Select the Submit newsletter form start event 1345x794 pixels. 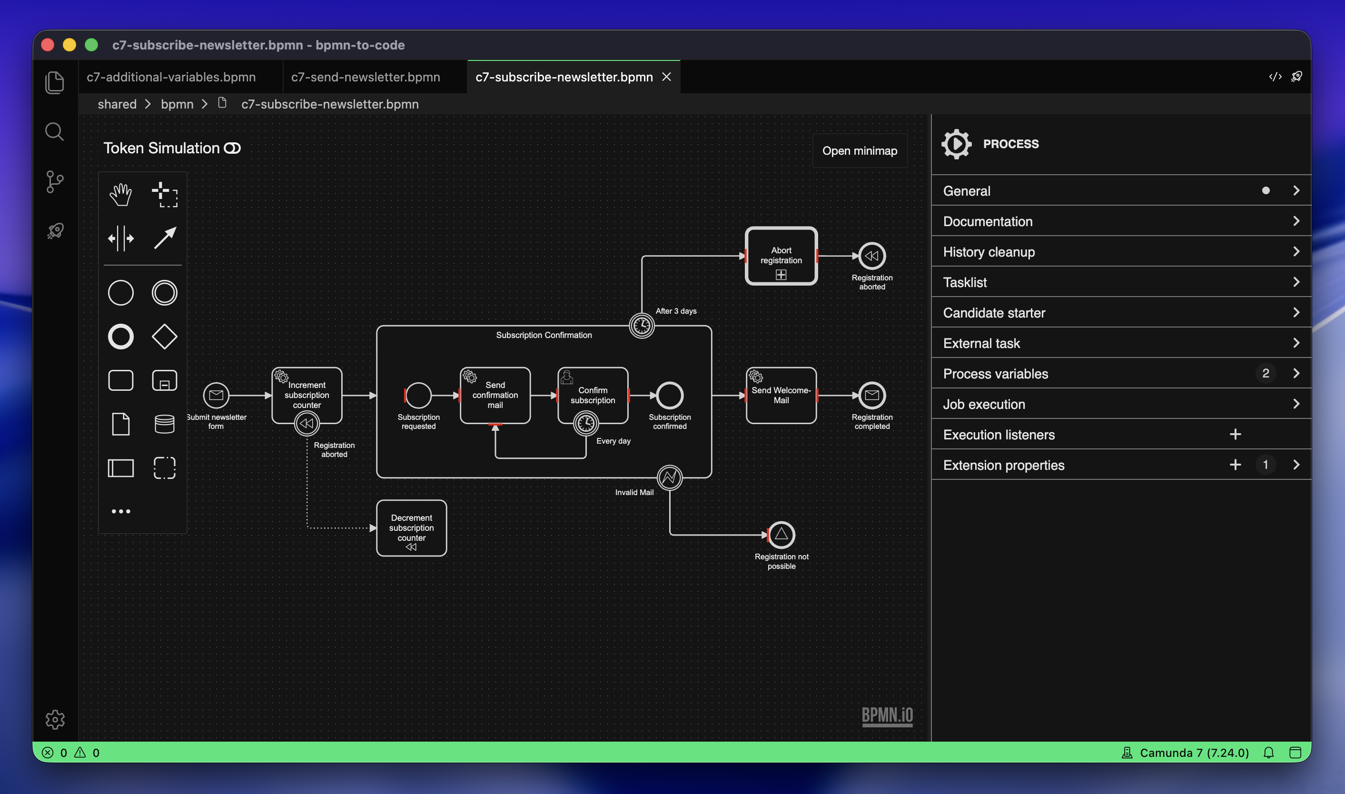coord(216,396)
